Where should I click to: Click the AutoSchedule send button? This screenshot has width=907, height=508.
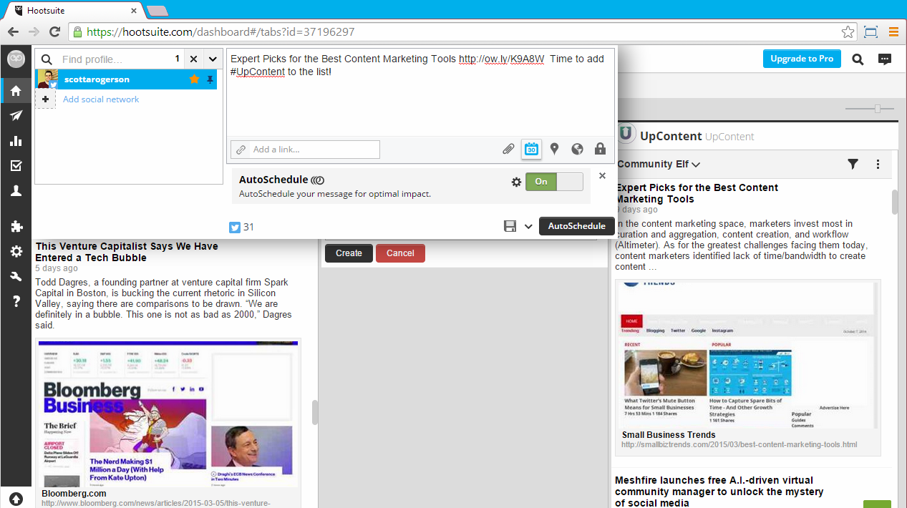click(576, 226)
